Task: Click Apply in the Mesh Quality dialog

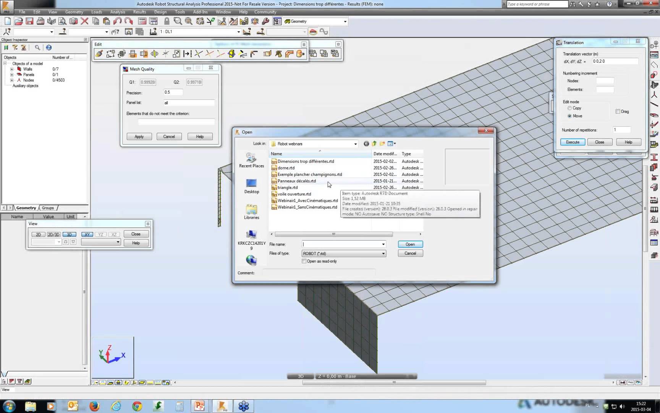Action: [139, 137]
